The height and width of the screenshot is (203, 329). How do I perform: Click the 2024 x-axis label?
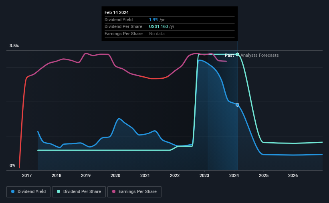point(234,175)
